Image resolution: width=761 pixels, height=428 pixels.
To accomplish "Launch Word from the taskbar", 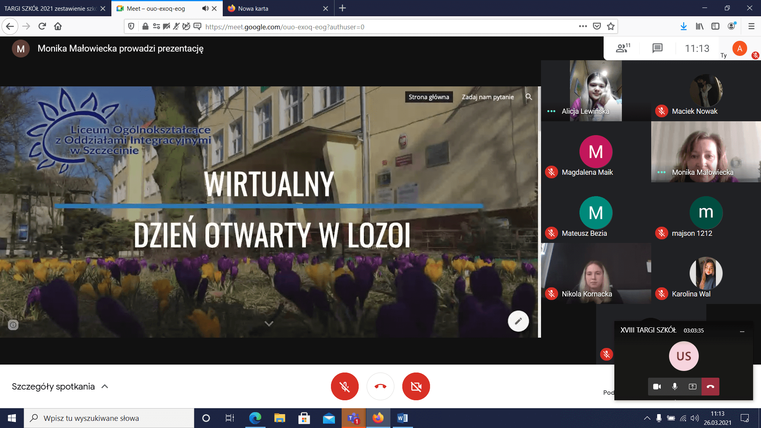I will point(403,418).
